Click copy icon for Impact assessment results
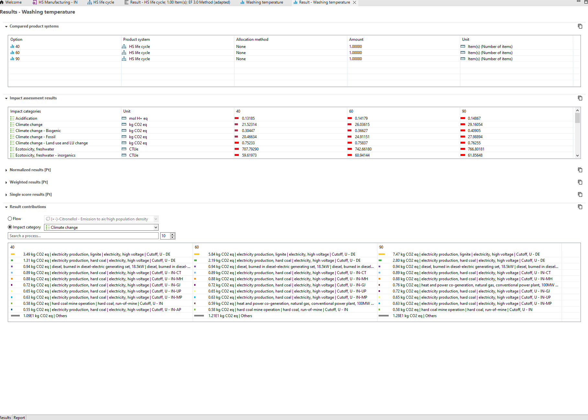 [580, 98]
